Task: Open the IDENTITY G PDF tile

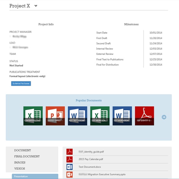Action: [x=144, y=116]
